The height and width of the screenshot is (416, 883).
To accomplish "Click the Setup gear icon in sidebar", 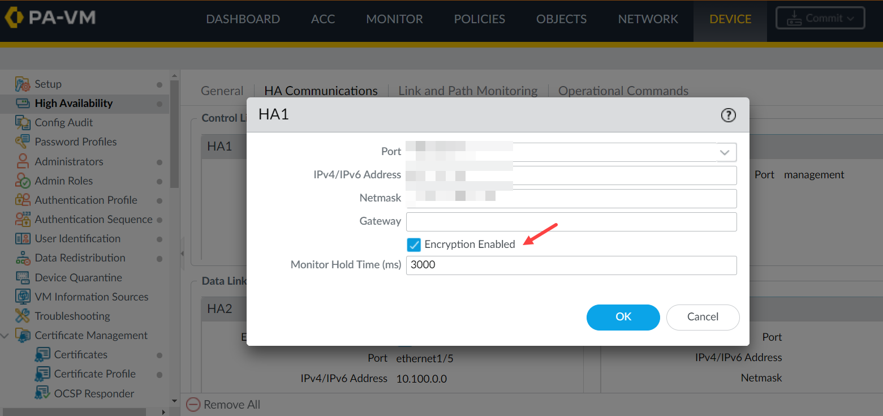I will 23,84.
